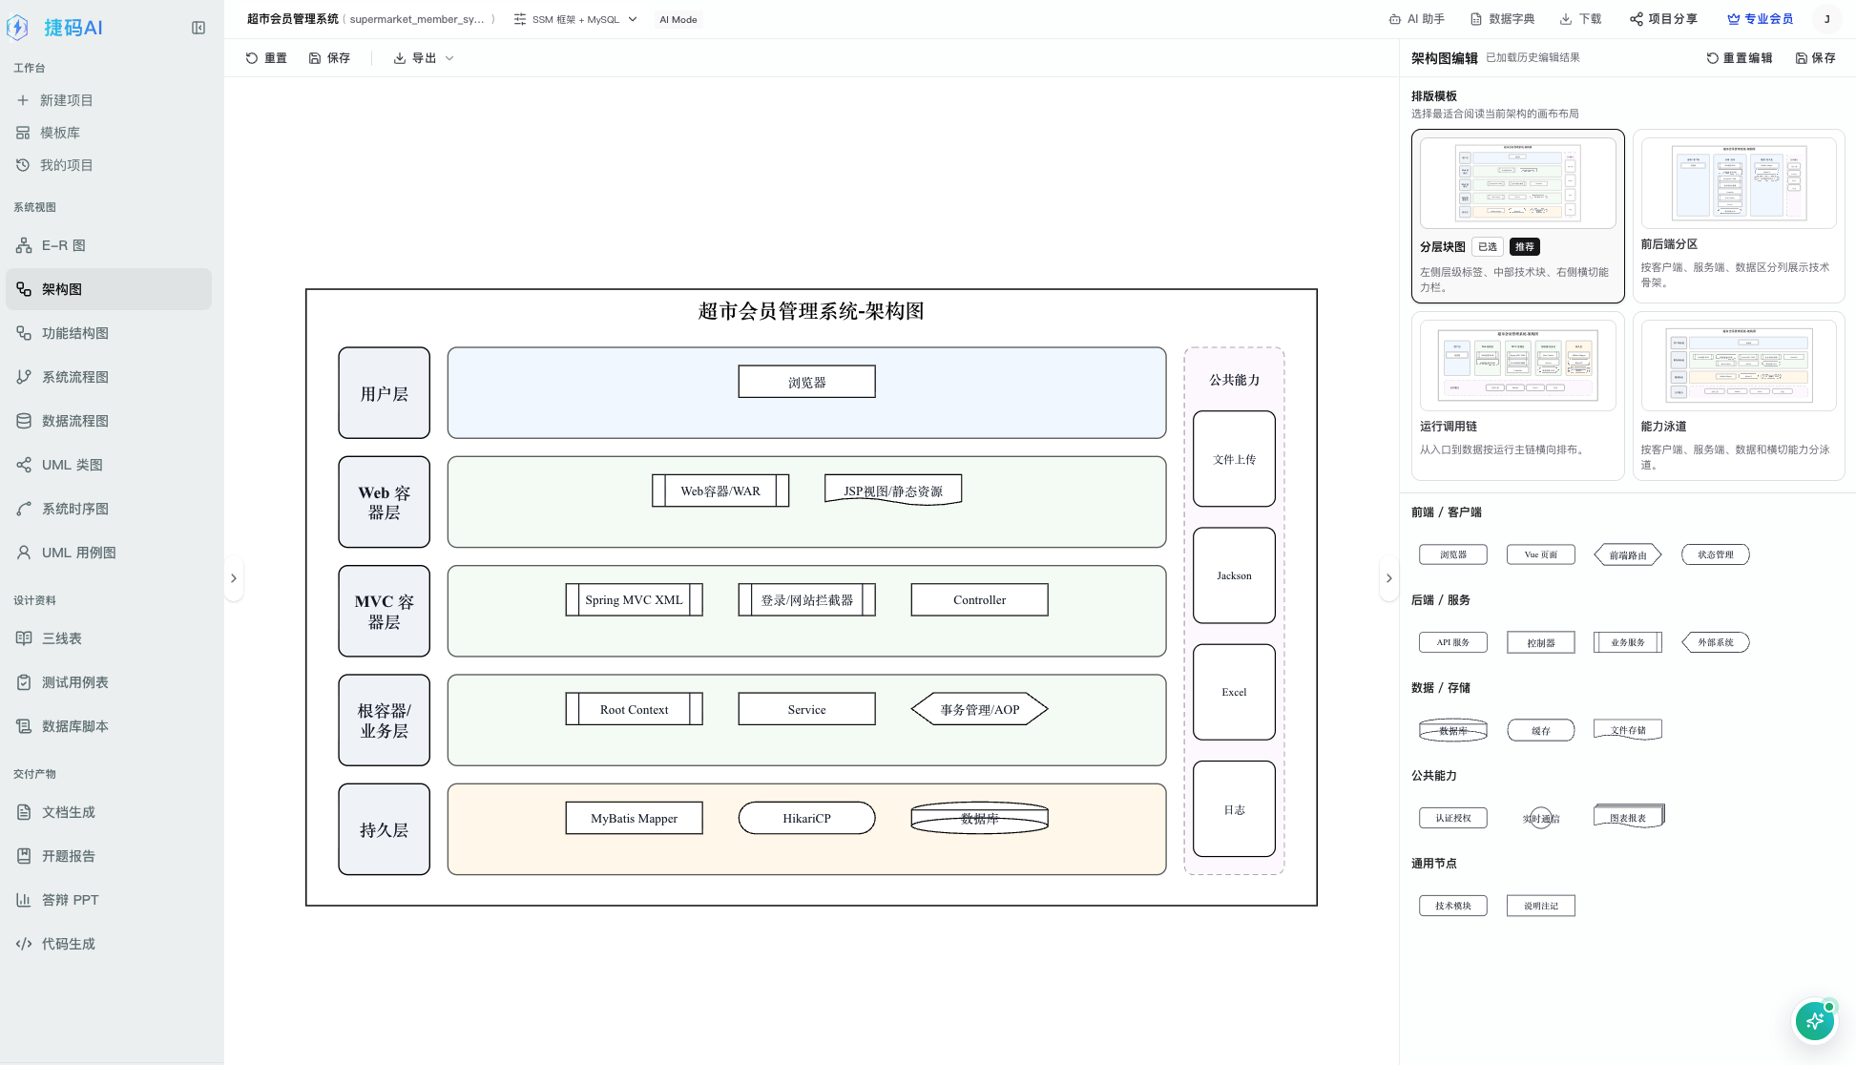Screen dimensions: 1856x1065
Task: Click the 文档生成 document icon
Action: pos(24,812)
